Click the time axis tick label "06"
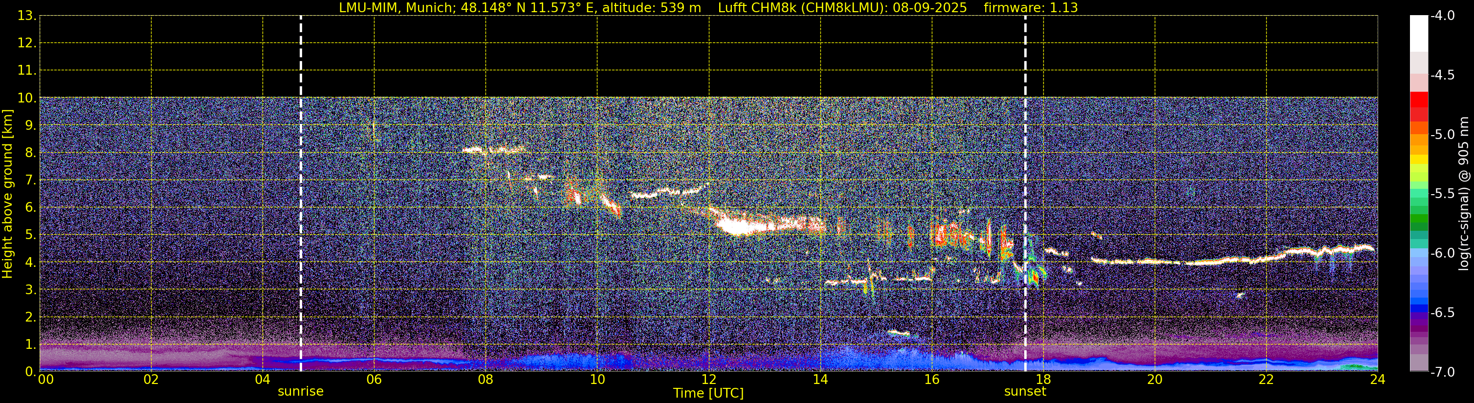Screen dimensions: 1474x403 [x=374, y=380]
